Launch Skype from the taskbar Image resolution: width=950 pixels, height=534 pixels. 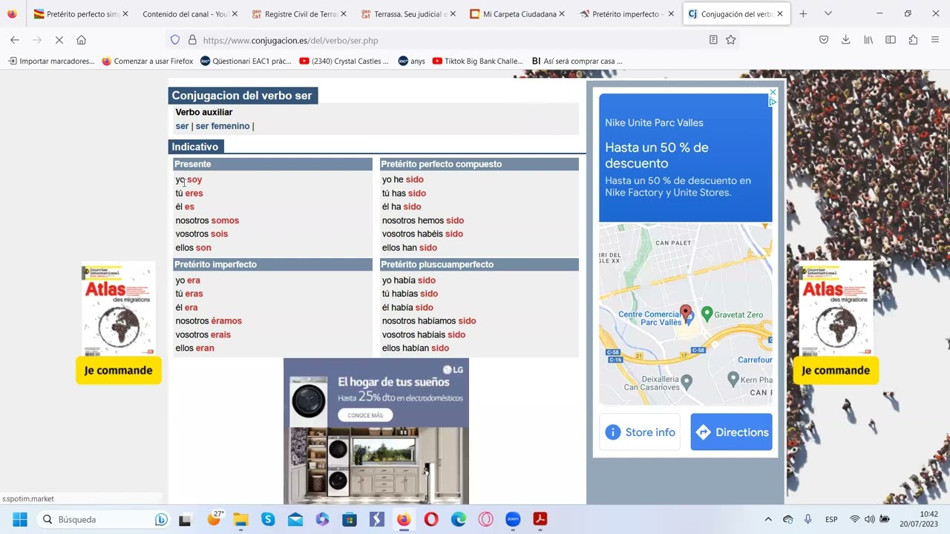click(268, 519)
